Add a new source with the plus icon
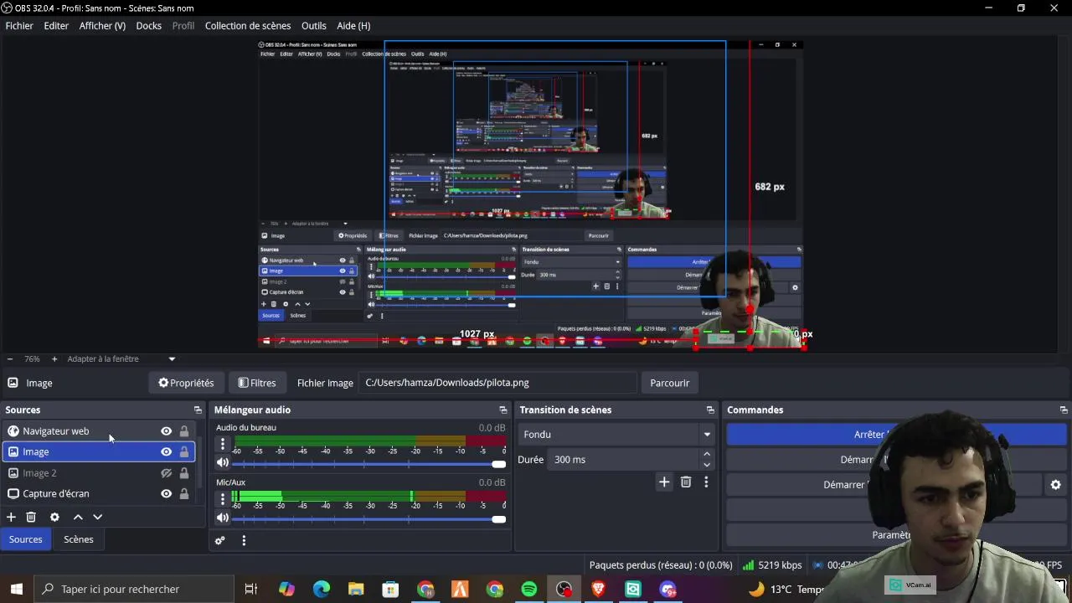The height and width of the screenshot is (603, 1072). (x=11, y=518)
